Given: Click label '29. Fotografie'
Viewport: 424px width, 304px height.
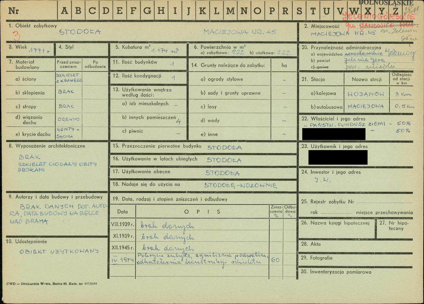Looking at the screenshot, I should (x=317, y=258).
